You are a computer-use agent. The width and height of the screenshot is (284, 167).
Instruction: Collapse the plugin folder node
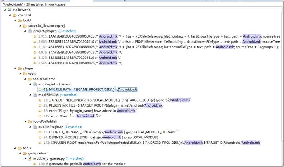pos(15,68)
